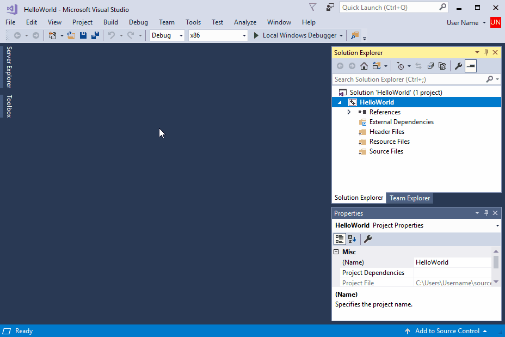Open the x86 platform dropdown
The image size is (505, 337).
pyautogui.click(x=244, y=34)
